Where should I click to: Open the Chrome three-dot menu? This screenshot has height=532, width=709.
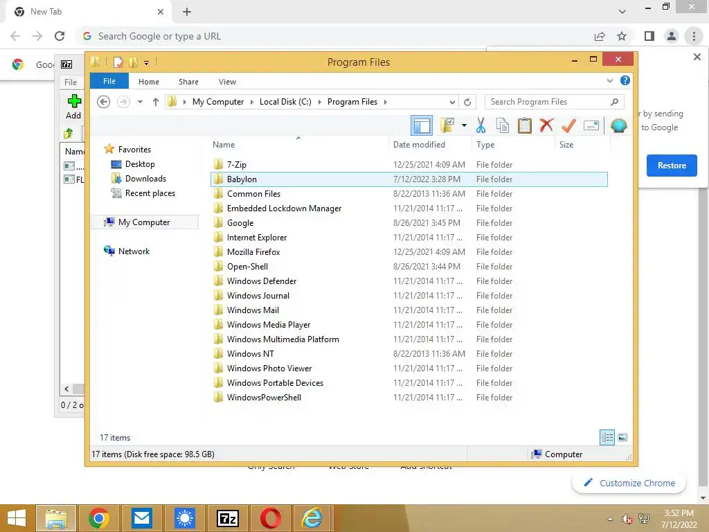pyautogui.click(x=694, y=36)
